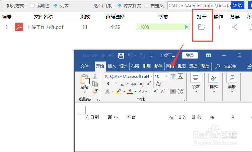Switch to the 设计 Design tab
The width and height of the screenshot is (252, 152).
point(123,66)
